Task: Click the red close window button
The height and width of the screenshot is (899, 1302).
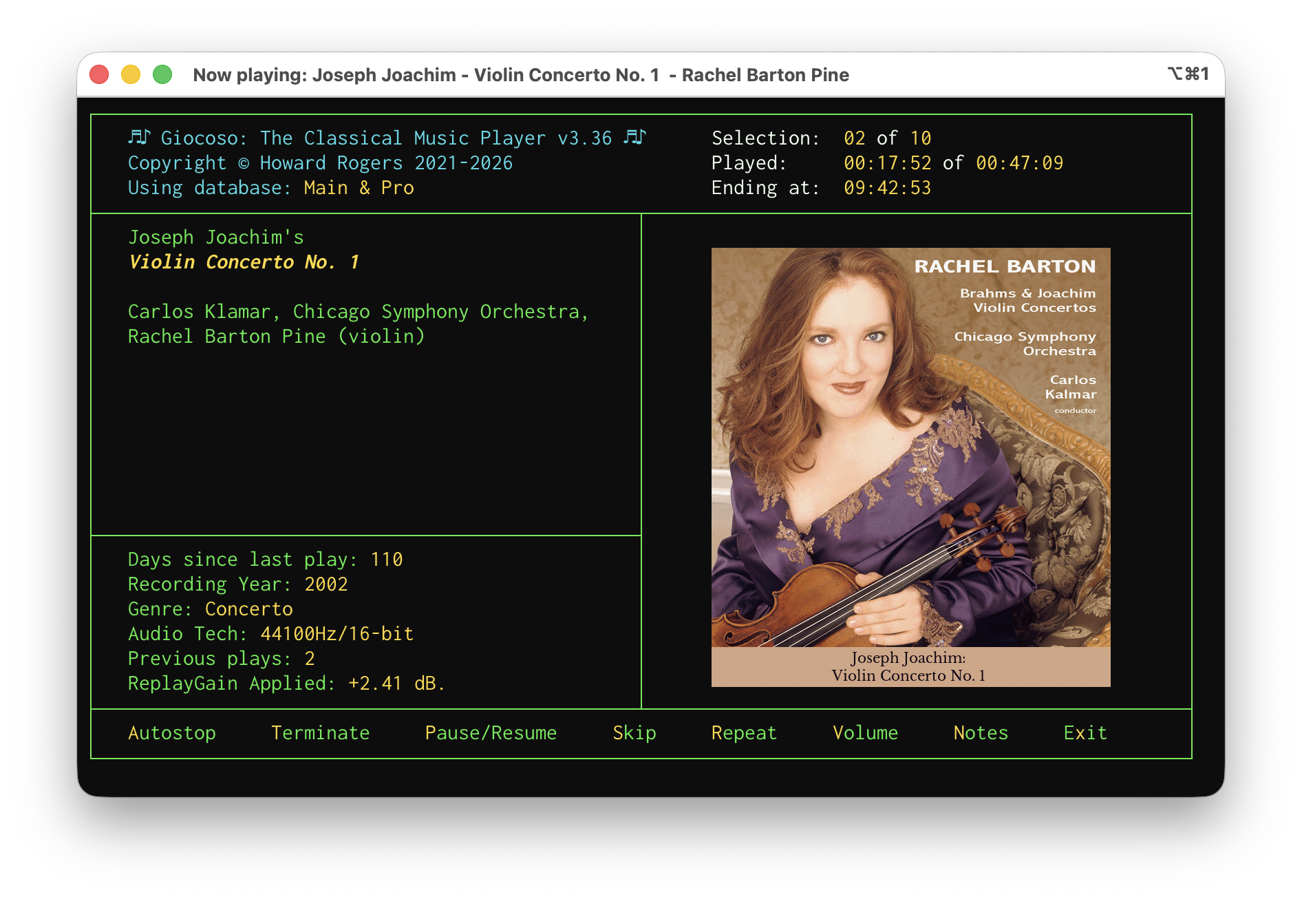Action: pyautogui.click(x=100, y=74)
